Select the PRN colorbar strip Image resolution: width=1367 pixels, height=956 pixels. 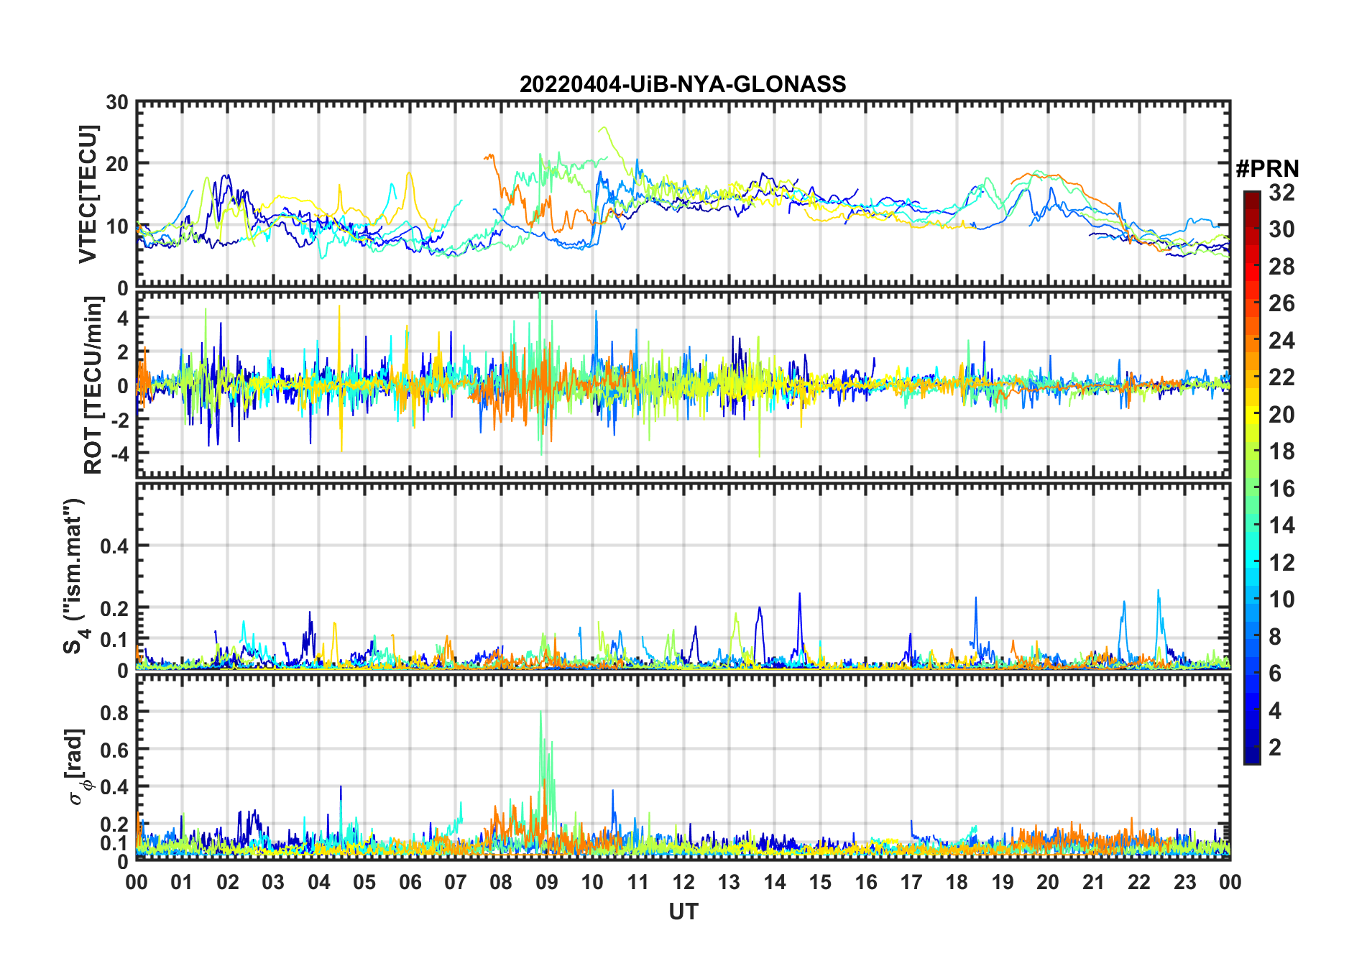(1252, 477)
